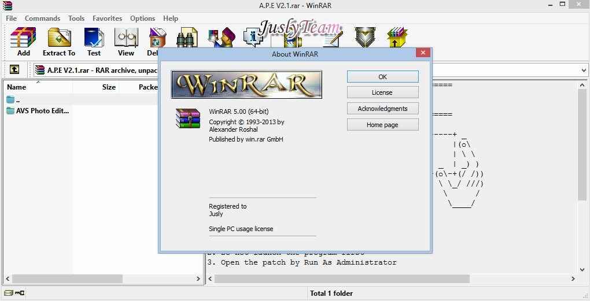Image resolution: width=590 pixels, height=301 pixels.
Task: Click the Home page button
Action: (x=383, y=125)
